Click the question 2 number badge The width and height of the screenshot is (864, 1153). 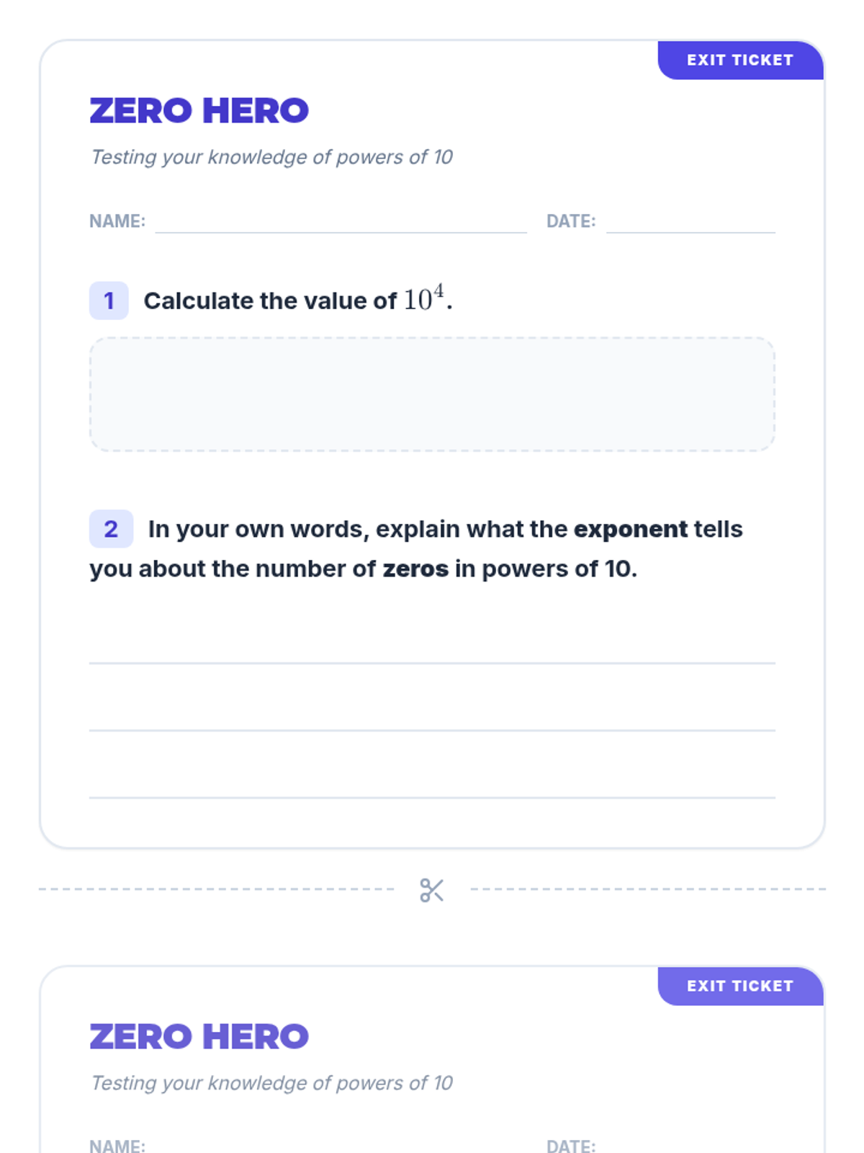click(111, 529)
